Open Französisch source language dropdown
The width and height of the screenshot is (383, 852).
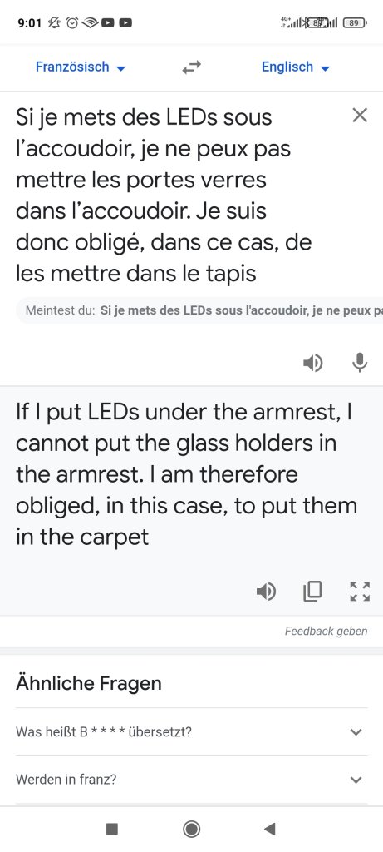[x=81, y=67]
